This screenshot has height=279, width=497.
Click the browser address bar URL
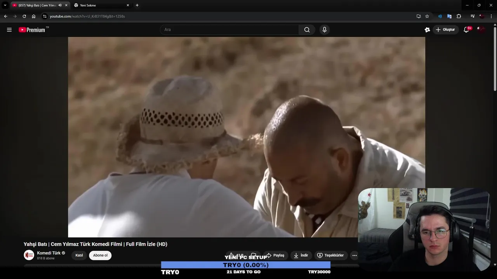point(87,16)
